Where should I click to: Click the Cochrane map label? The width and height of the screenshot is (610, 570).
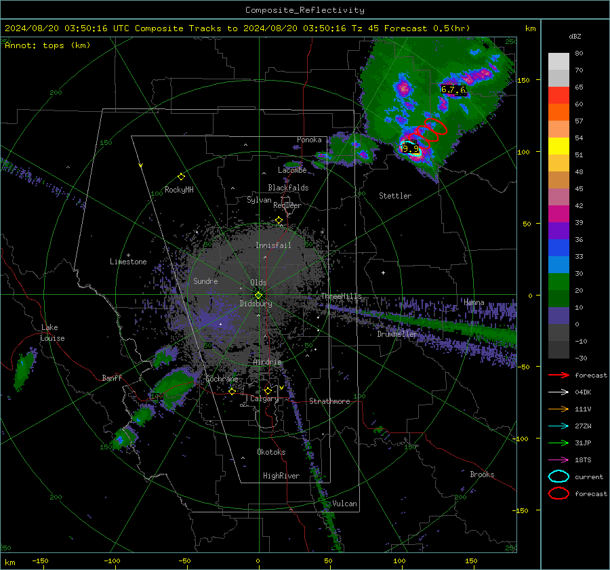(x=222, y=379)
